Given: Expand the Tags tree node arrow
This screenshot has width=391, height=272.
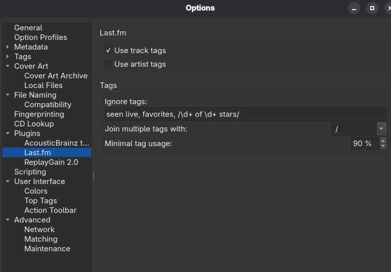Looking at the screenshot, I should click(x=8, y=57).
